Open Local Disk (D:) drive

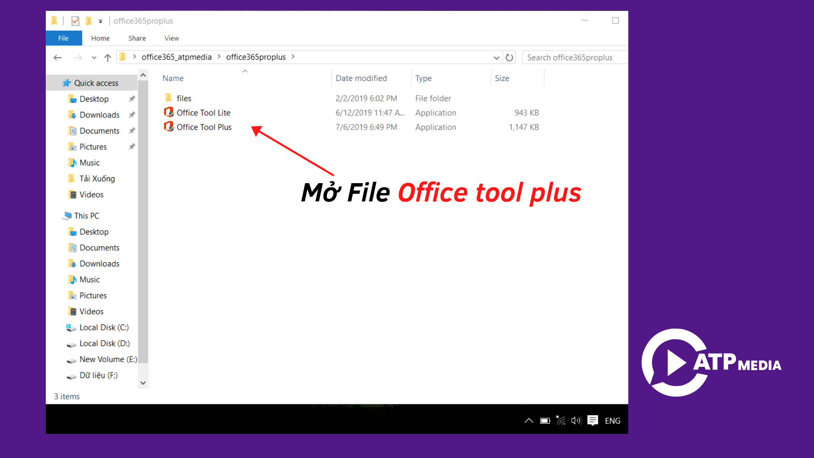(104, 343)
